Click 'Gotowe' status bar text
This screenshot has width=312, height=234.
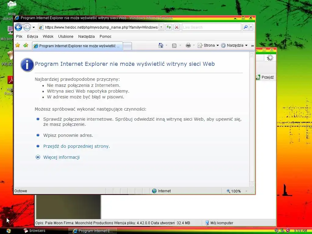click(21, 191)
